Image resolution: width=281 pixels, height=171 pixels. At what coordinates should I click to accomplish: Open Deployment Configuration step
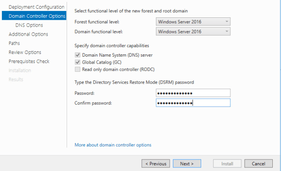[36, 7]
